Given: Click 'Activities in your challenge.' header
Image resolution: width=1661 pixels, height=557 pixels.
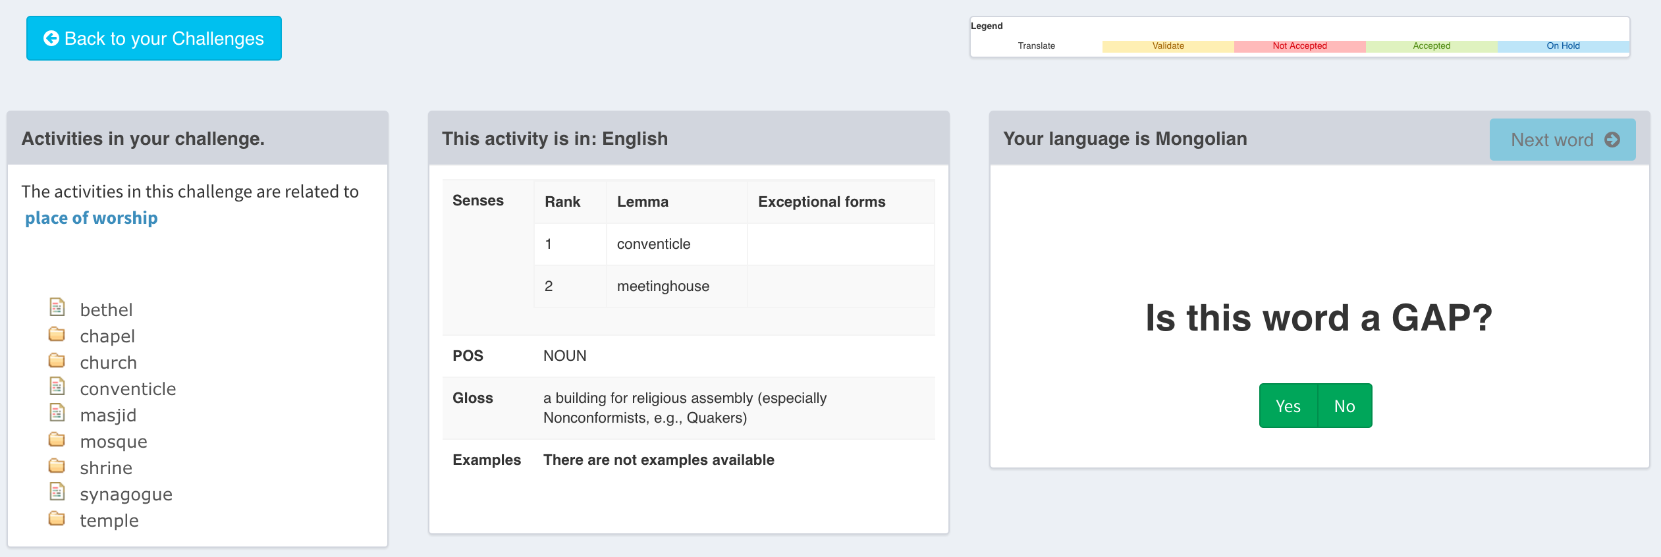Looking at the screenshot, I should coord(143,138).
